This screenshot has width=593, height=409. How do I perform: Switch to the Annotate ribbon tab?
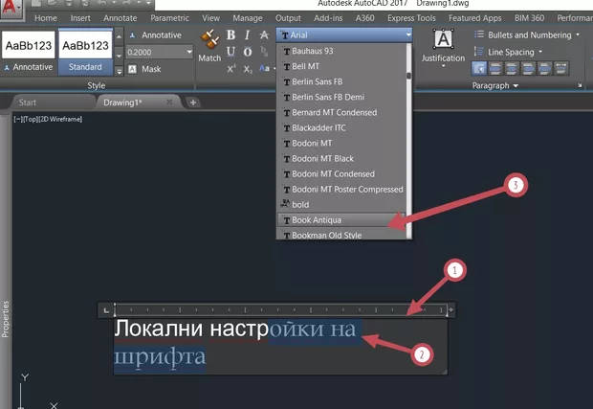(121, 18)
